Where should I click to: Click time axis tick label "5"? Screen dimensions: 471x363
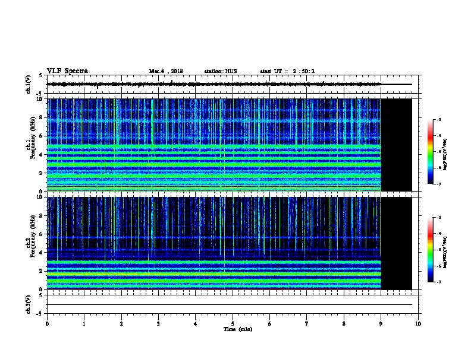tap(233, 323)
